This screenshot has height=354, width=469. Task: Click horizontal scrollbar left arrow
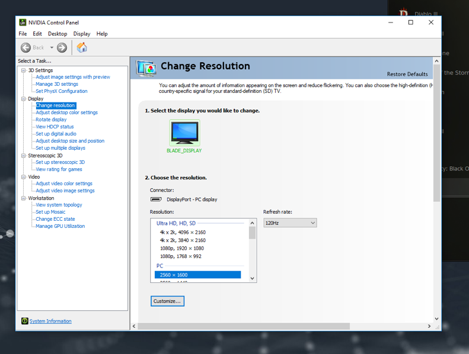[134, 326]
